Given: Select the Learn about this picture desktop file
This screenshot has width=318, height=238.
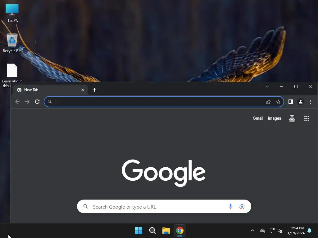Looking at the screenshot, I should tap(12, 76).
